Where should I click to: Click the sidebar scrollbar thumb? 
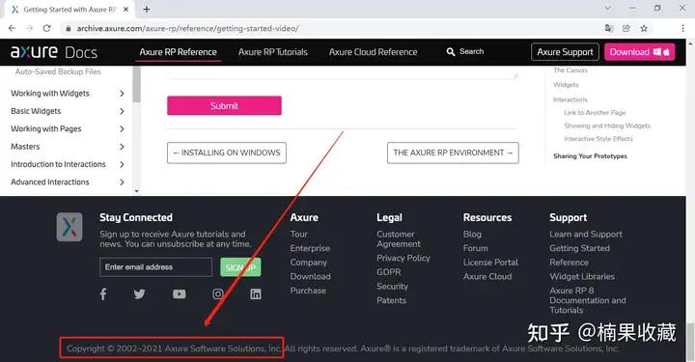[x=136, y=84]
